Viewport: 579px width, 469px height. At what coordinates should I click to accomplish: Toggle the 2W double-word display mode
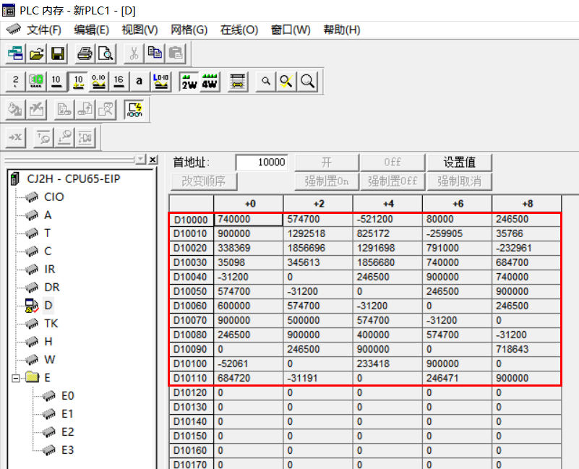point(189,81)
